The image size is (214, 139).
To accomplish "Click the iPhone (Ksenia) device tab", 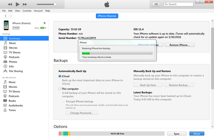I will [x=107, y=16].
